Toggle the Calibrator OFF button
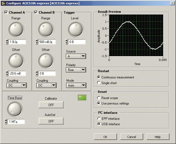 coord(51,105)
